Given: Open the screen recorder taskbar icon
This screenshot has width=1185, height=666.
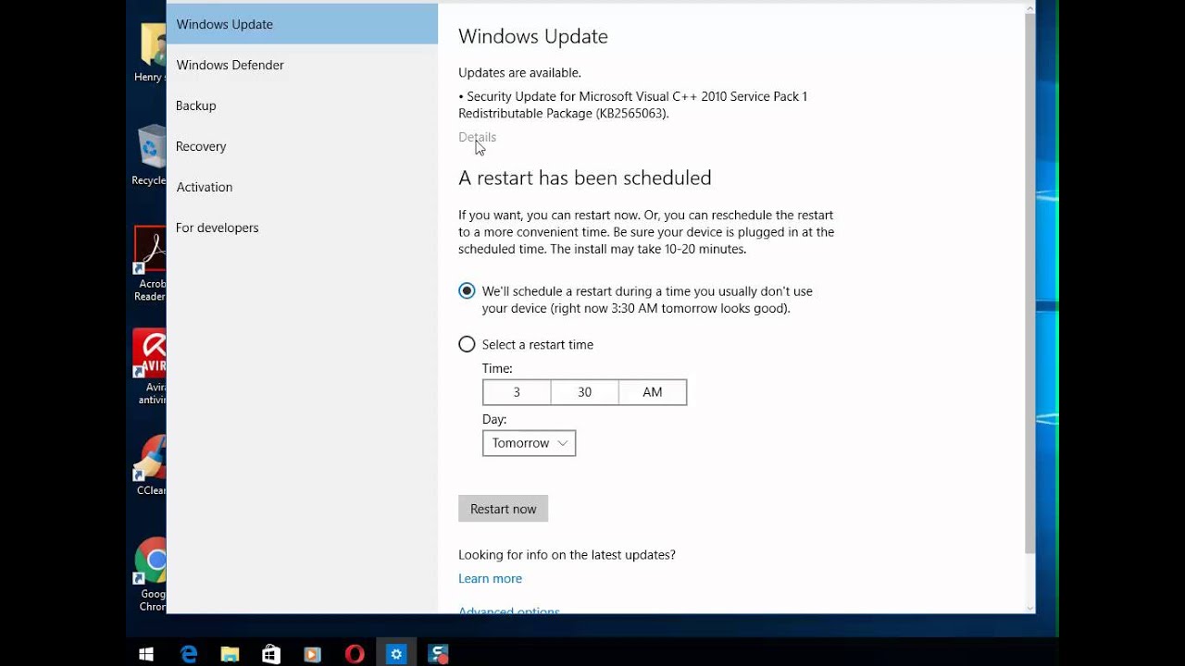Looking at the screenshot, I should pyautogui.click(x=438, y=654).
